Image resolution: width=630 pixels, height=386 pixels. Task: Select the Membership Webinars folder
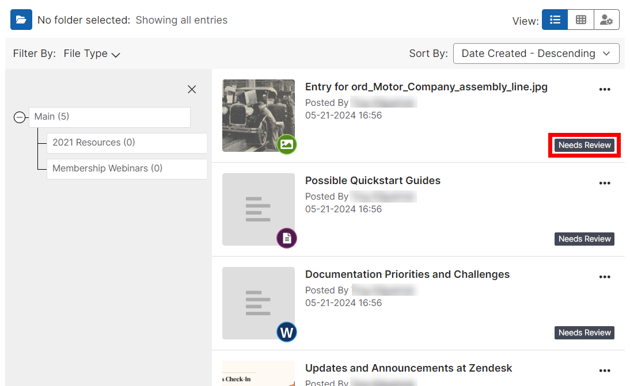127,169
